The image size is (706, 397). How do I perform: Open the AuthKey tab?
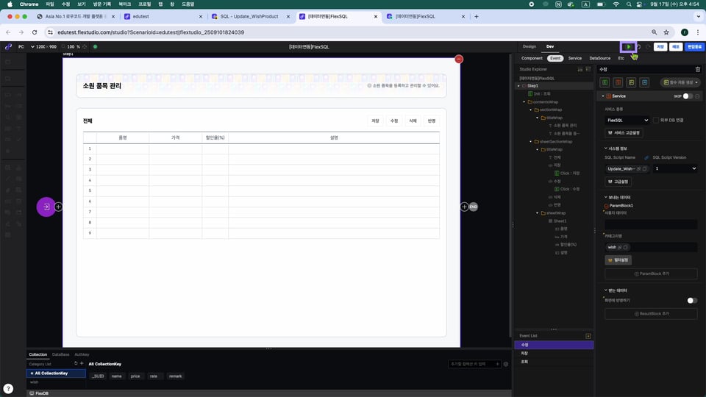point(82,354)
